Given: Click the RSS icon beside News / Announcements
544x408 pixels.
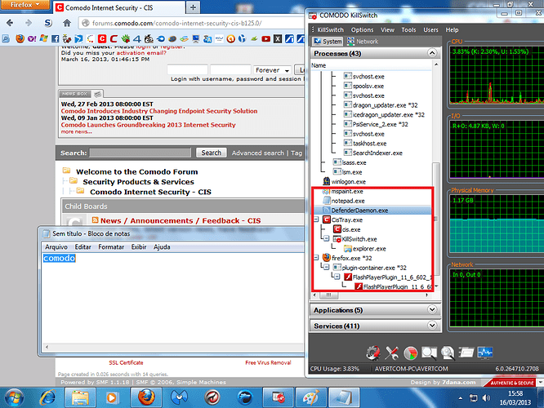Looking at the screenshot, I should click(95, 220).
